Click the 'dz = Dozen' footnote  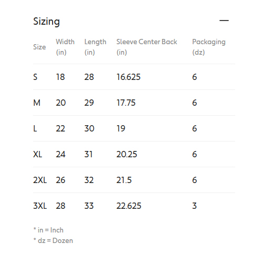[x=53, y=241]
